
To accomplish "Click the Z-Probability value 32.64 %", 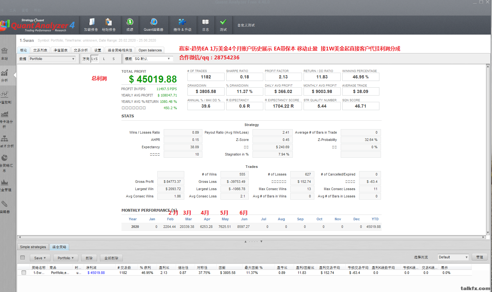I will click(x=361, y=140).
